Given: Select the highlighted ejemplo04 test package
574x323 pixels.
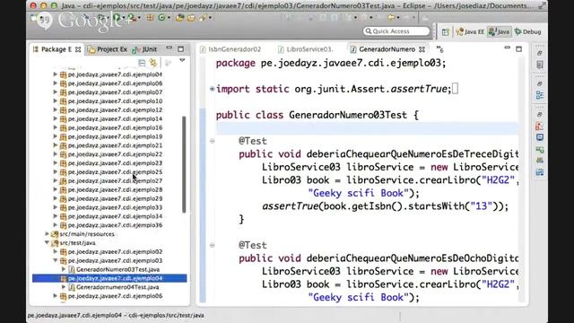Looking at the screenshot, I should click(x=109, y=278).
